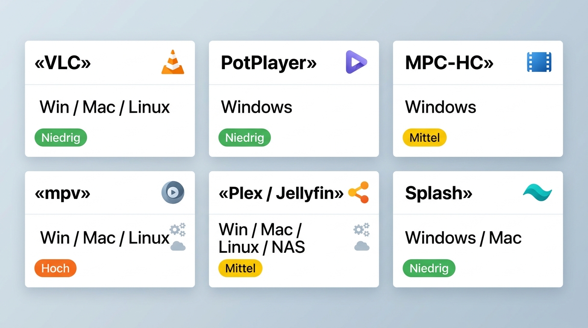This screenshot has width=588, height=328.
Task: Click the MPC-HC film strip icon
Action: click(539, 62)
